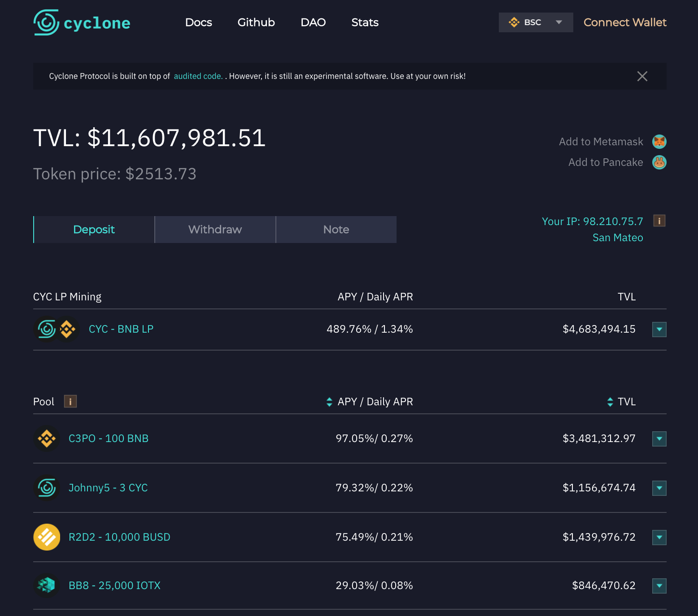This screenshot has width=698, height=616.
Task: Open the IP address info icon
Action: tap(659, 221)
